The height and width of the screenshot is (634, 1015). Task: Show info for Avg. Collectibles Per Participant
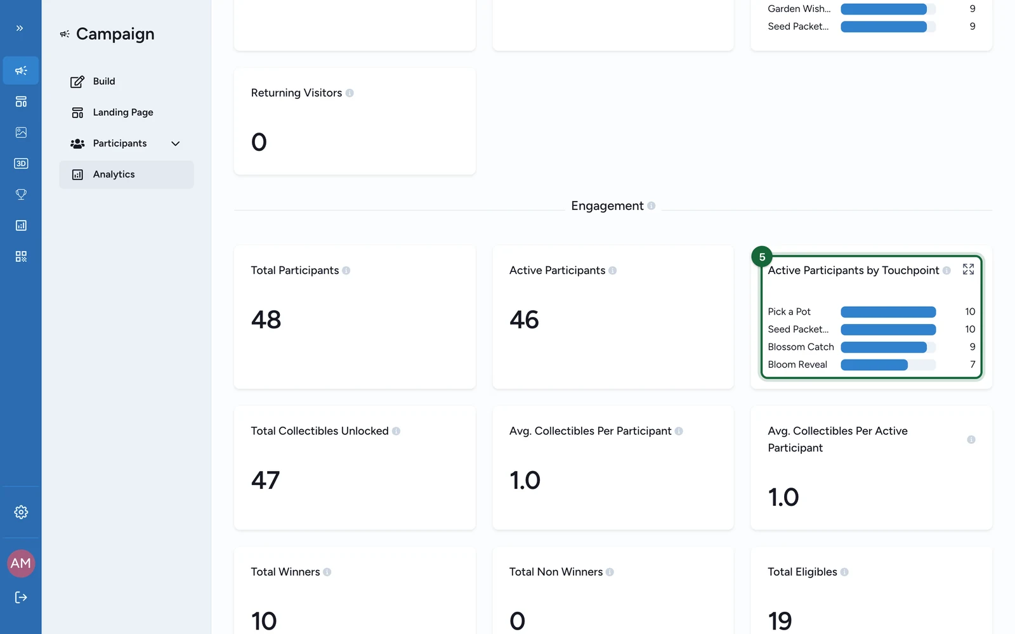coord(679,431)
